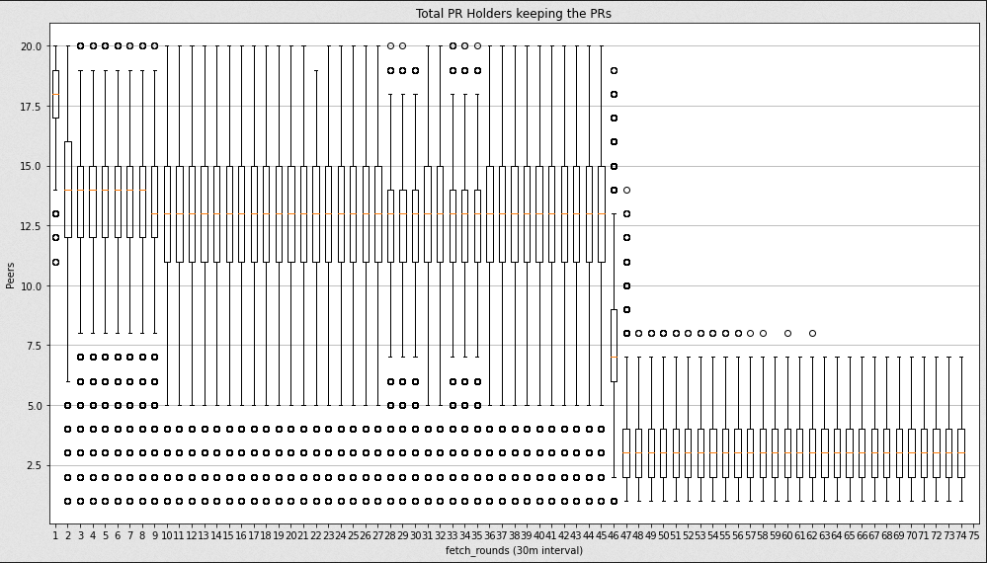Click the outlier at 8 above round 60
Viewport: 987px width, 563px height.
point(787,334)
